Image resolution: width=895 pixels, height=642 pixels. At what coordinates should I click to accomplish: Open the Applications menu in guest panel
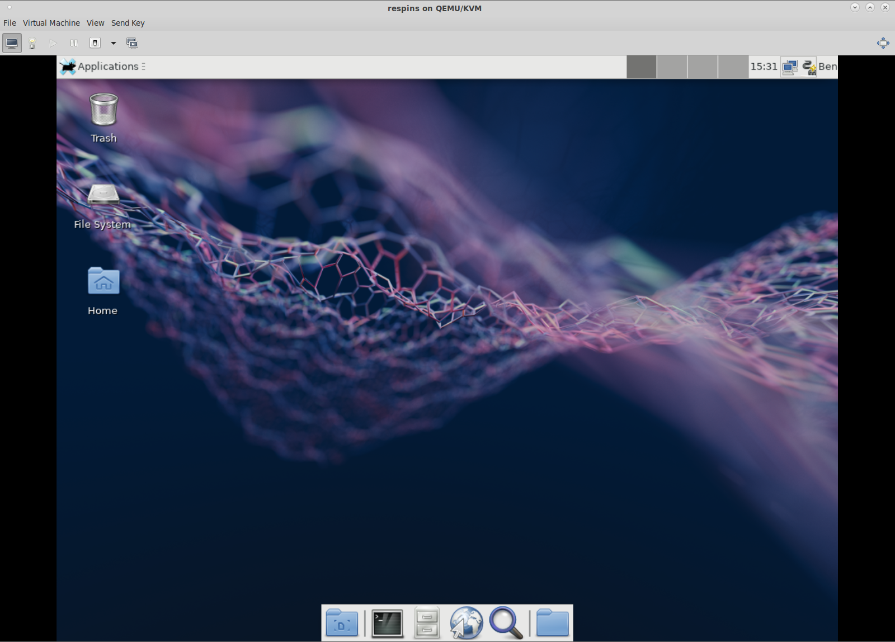coord(102,67)
